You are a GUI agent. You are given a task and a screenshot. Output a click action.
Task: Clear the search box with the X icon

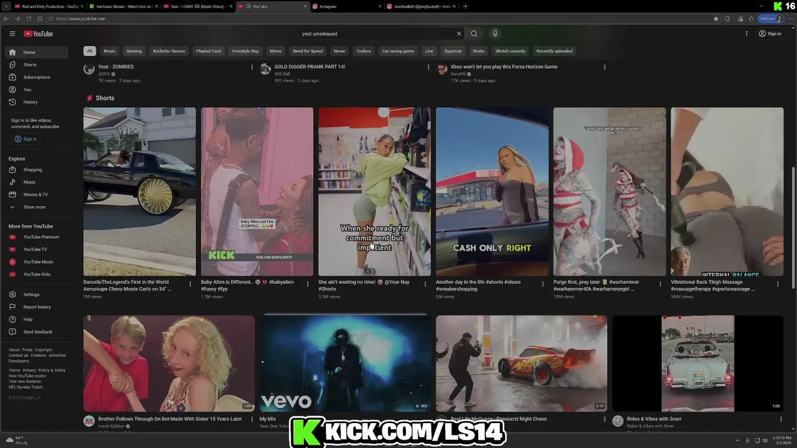click(459, 34)
